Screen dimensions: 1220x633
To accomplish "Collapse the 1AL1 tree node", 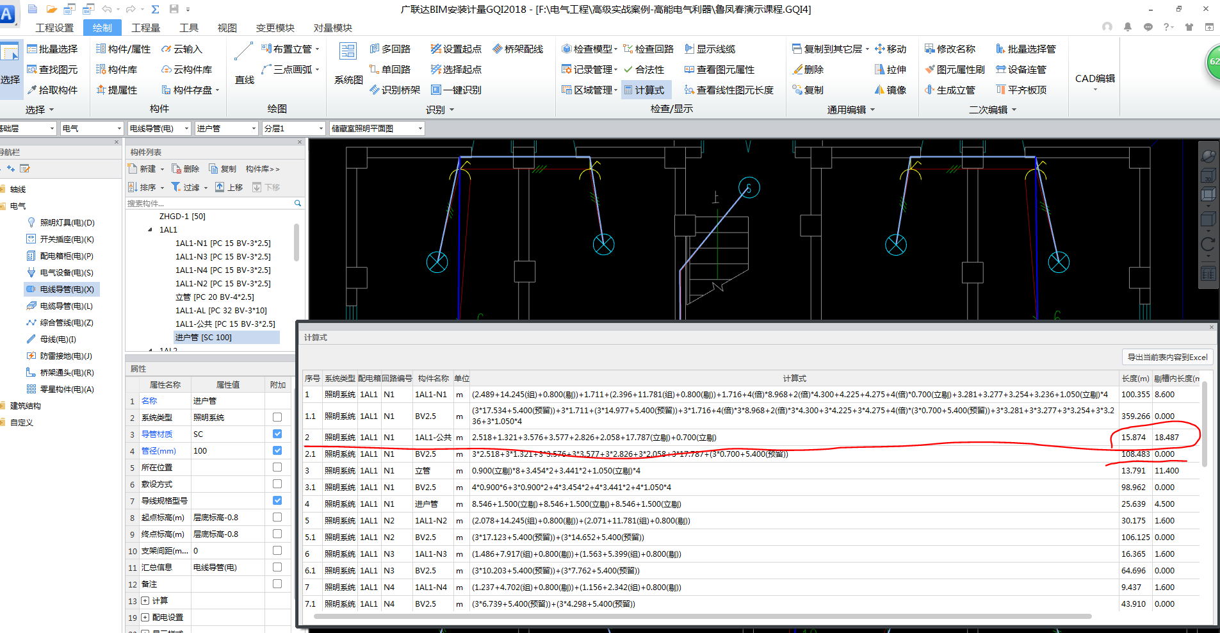I will pyautogui.click(x=150, y=229).
